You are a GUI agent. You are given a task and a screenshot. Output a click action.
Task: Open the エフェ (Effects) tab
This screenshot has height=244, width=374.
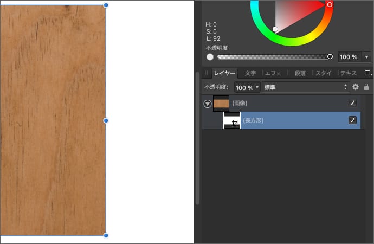click(273, 73)
